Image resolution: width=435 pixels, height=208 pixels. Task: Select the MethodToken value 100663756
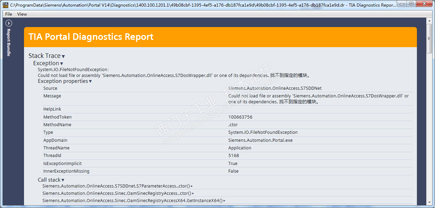240,117
